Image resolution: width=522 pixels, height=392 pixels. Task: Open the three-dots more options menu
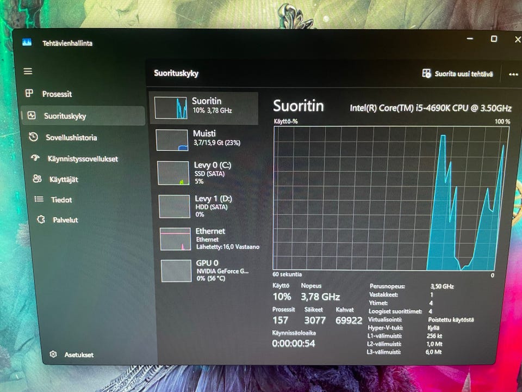[x=513, y=75]
